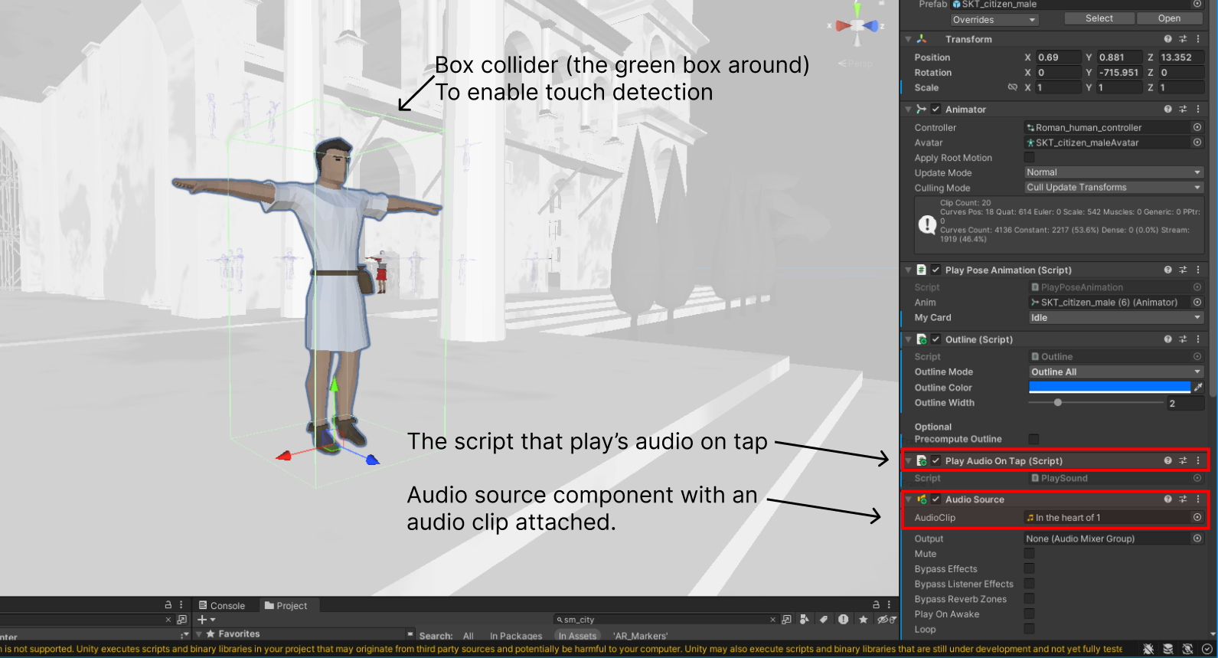Open the Culling Mode dropdown
Screen dimensions: 1218x658
1114,188
